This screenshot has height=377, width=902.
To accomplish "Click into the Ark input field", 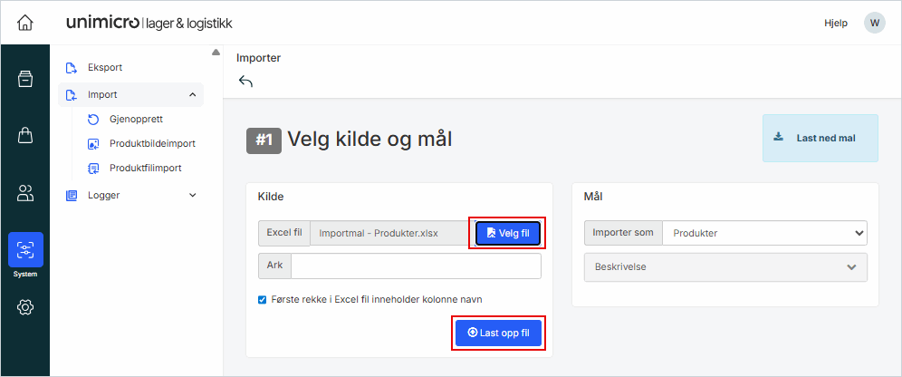I will click(x=416, y=266).
